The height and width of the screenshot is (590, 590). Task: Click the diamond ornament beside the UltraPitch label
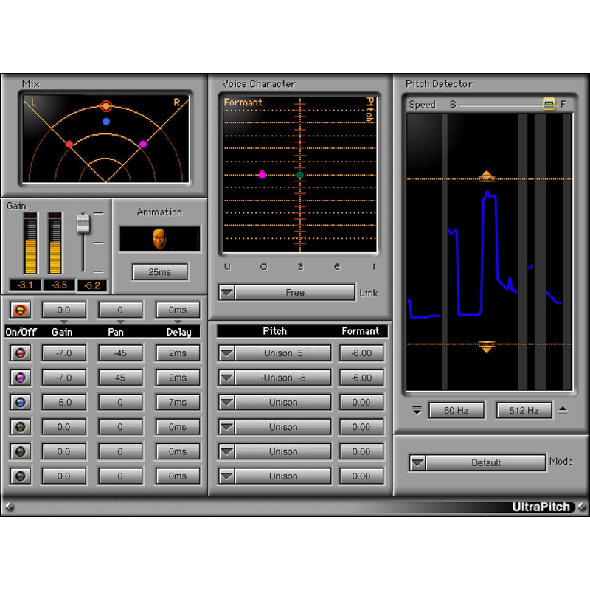click(582, 507)
